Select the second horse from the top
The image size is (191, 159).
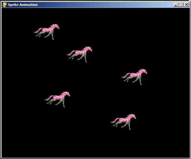click(80, 53)
